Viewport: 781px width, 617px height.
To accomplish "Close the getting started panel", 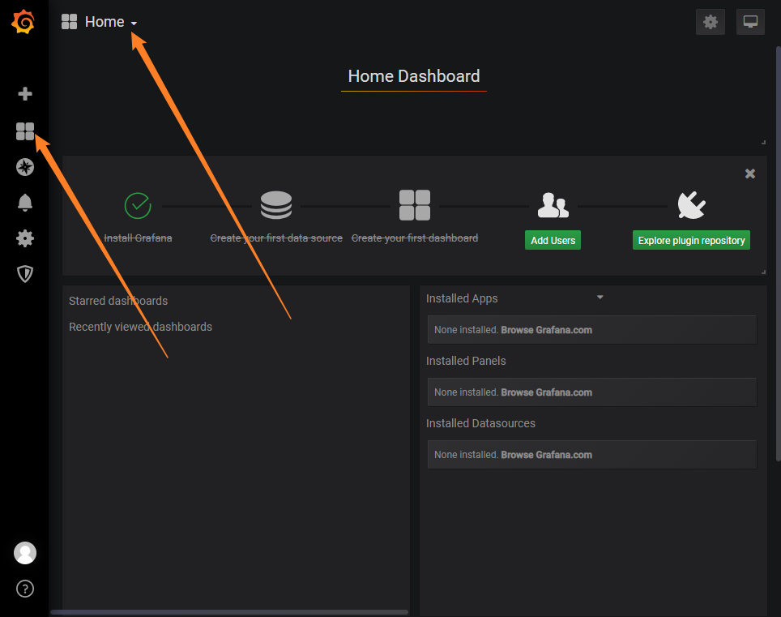I will 750,174.
